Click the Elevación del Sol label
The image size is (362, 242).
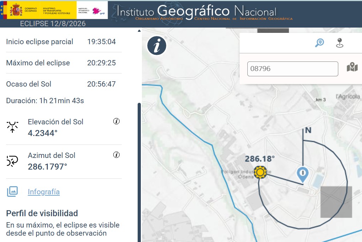tap(56, 122)
